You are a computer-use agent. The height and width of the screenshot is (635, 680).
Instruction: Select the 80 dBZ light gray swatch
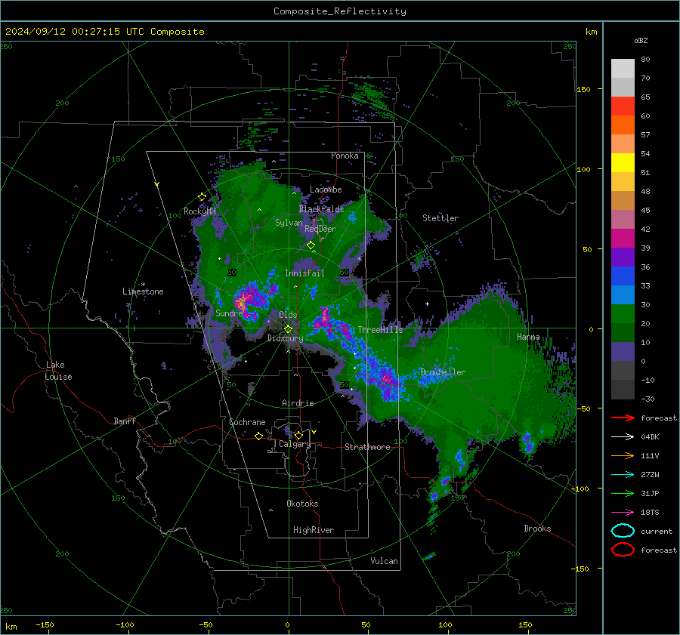(623, 68)
